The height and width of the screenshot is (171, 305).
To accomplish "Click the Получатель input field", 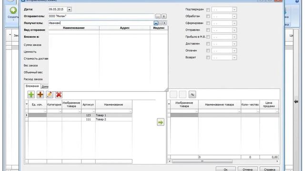I will pos(101,23).
